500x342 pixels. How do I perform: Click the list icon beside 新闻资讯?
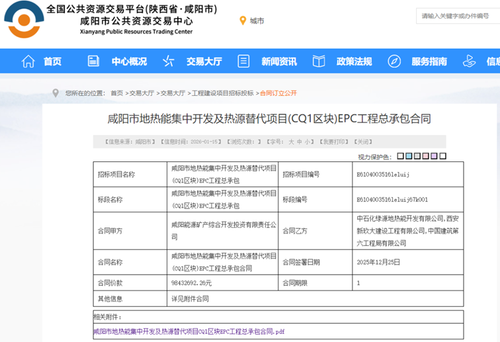point(243,62)
